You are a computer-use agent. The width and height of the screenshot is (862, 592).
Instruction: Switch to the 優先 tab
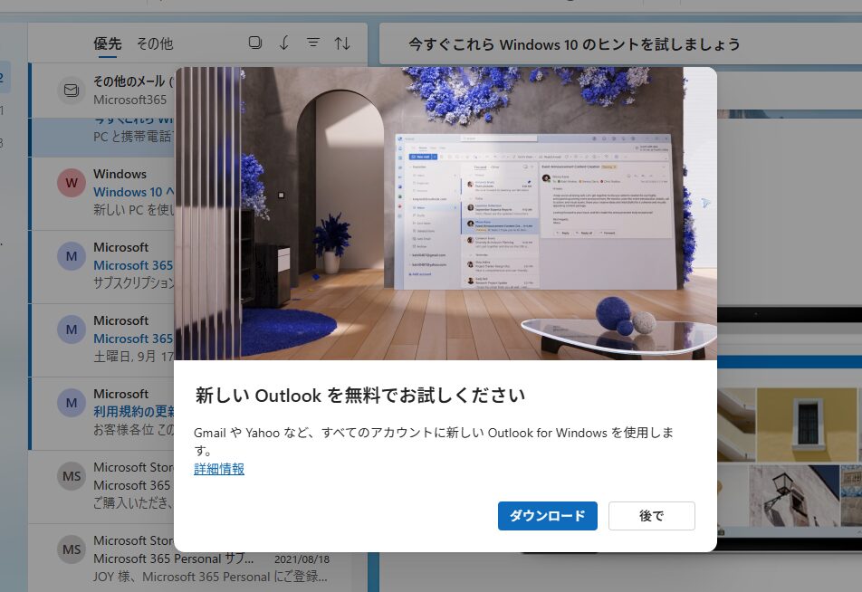108,43
